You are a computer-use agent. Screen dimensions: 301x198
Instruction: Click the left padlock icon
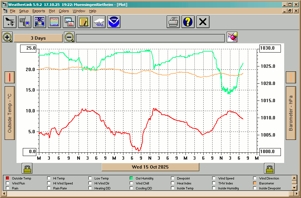click(27, 168)
